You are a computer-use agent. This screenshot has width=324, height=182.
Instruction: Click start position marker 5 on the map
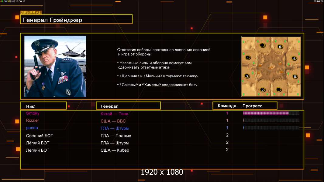coord(295,76)
